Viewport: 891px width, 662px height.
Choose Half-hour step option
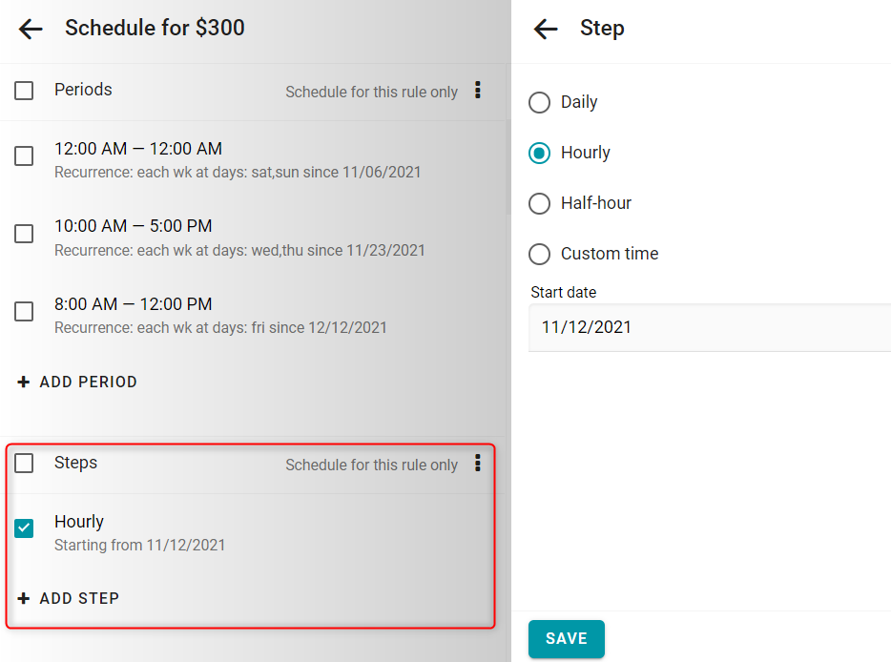click(539, 203)
